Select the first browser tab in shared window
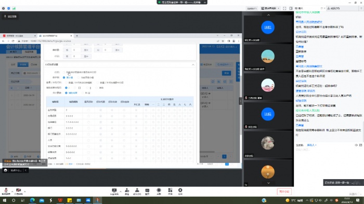The image size is (364, 204). coord(19,36)
